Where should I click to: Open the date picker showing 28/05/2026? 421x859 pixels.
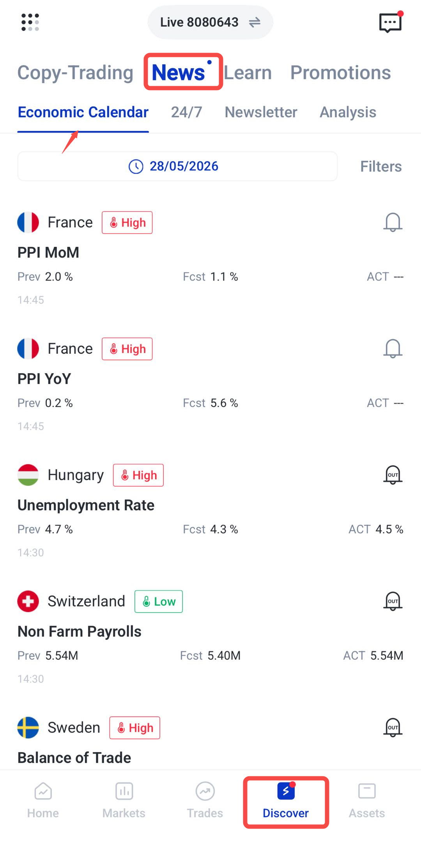pyautogui.click(x=177, y=166)
